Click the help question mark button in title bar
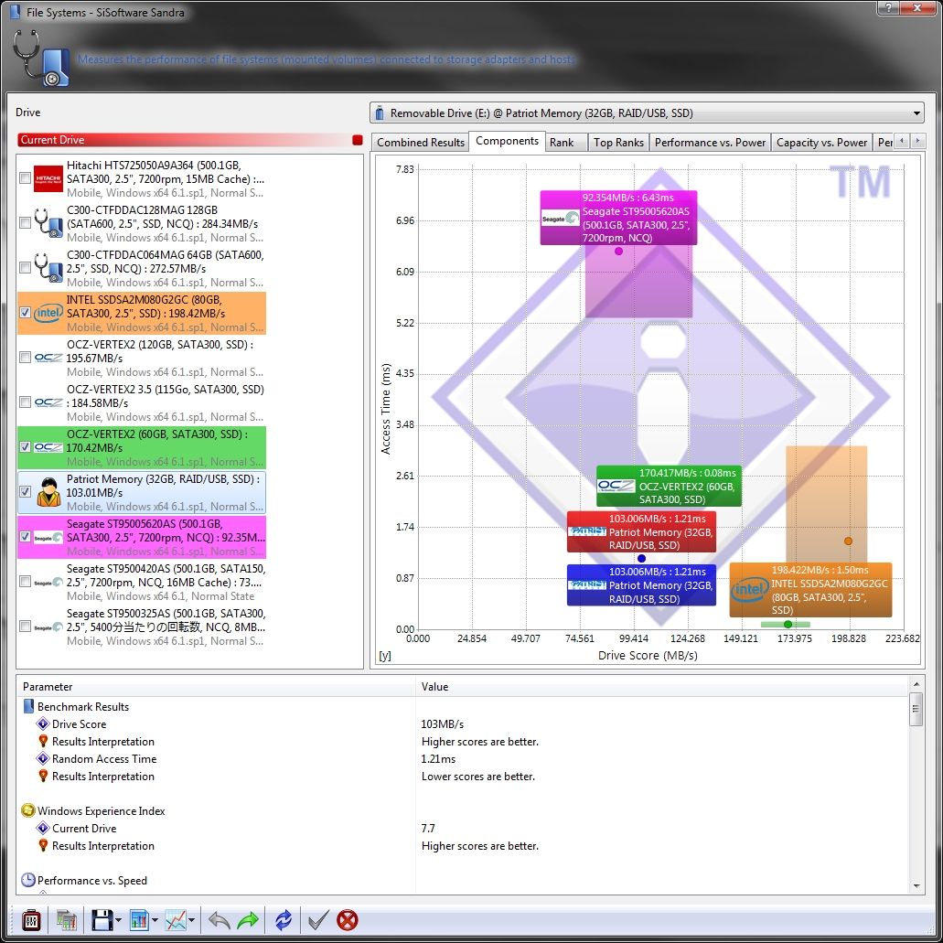Image resolution: width=943 pixels, height=943 pixels. tap(888, 8)
